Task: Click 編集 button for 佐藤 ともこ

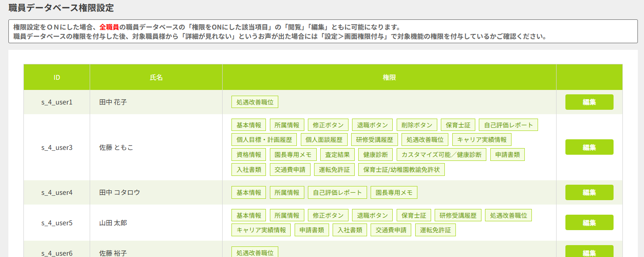Action: click(589, 147)
